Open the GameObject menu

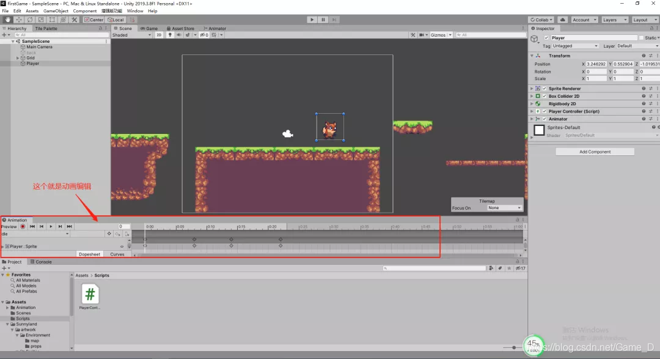click(56, 11)
